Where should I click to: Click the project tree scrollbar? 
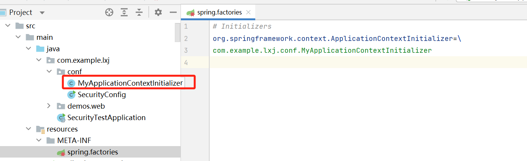pos(177,32)
